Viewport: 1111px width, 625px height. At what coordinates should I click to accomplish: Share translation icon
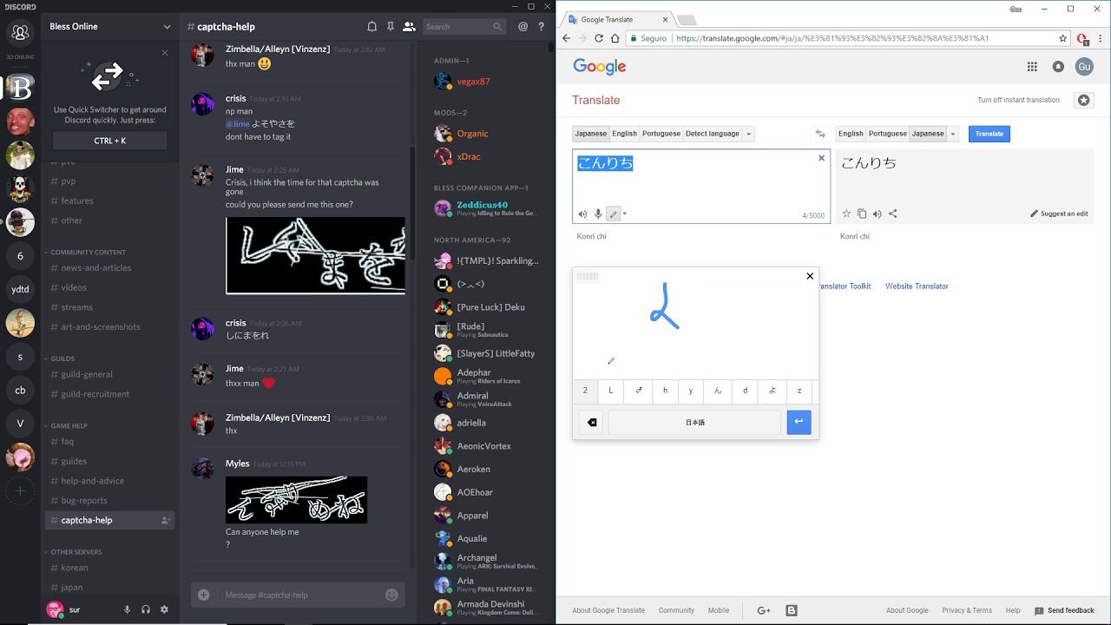point(892,214)
